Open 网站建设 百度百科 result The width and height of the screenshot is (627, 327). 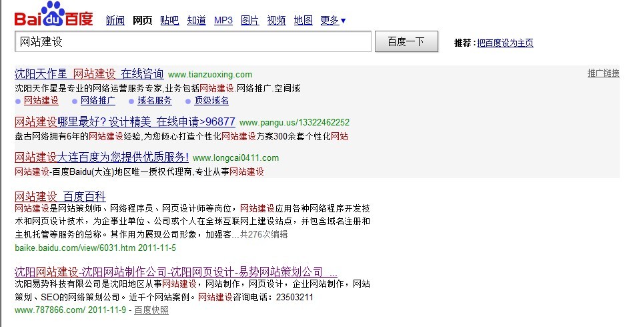[60, 196]
